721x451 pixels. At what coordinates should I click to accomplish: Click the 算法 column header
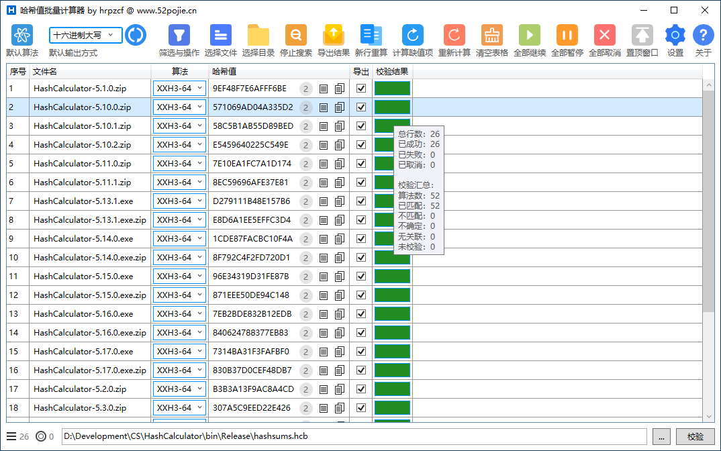(180, 72)
